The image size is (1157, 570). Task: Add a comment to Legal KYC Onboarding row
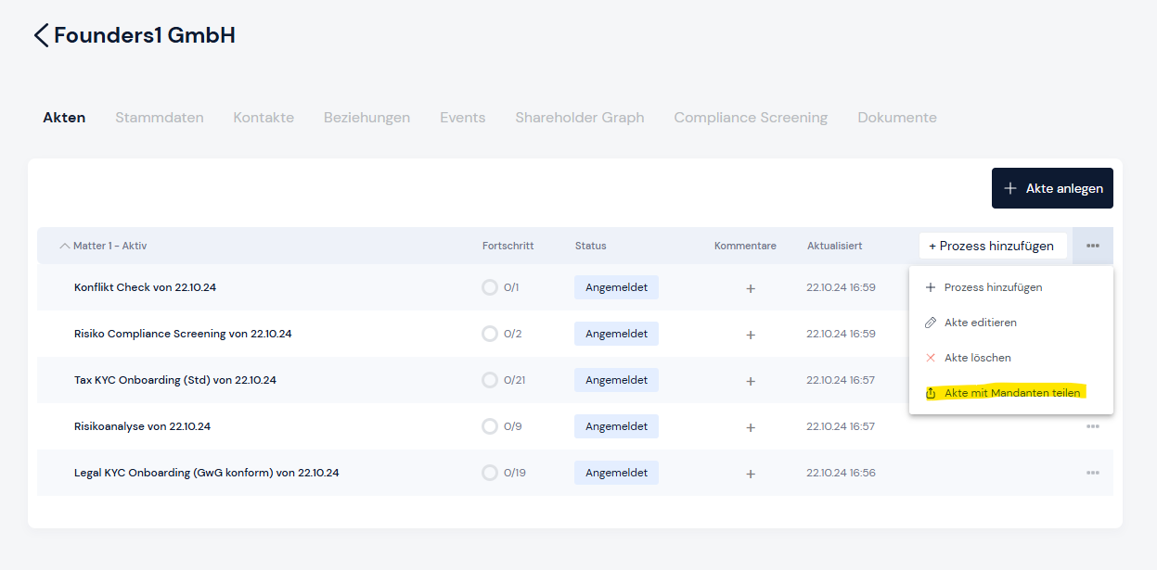(751, 474)
